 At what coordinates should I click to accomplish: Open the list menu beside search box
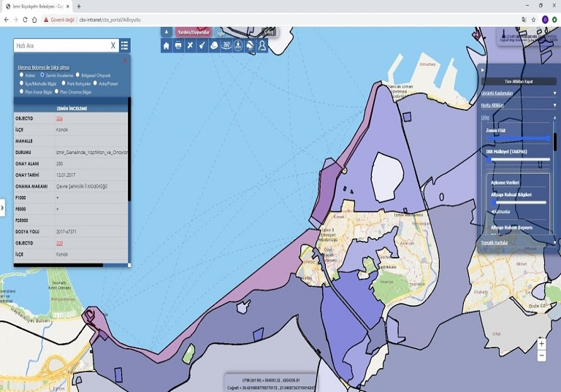click(125, 45)
